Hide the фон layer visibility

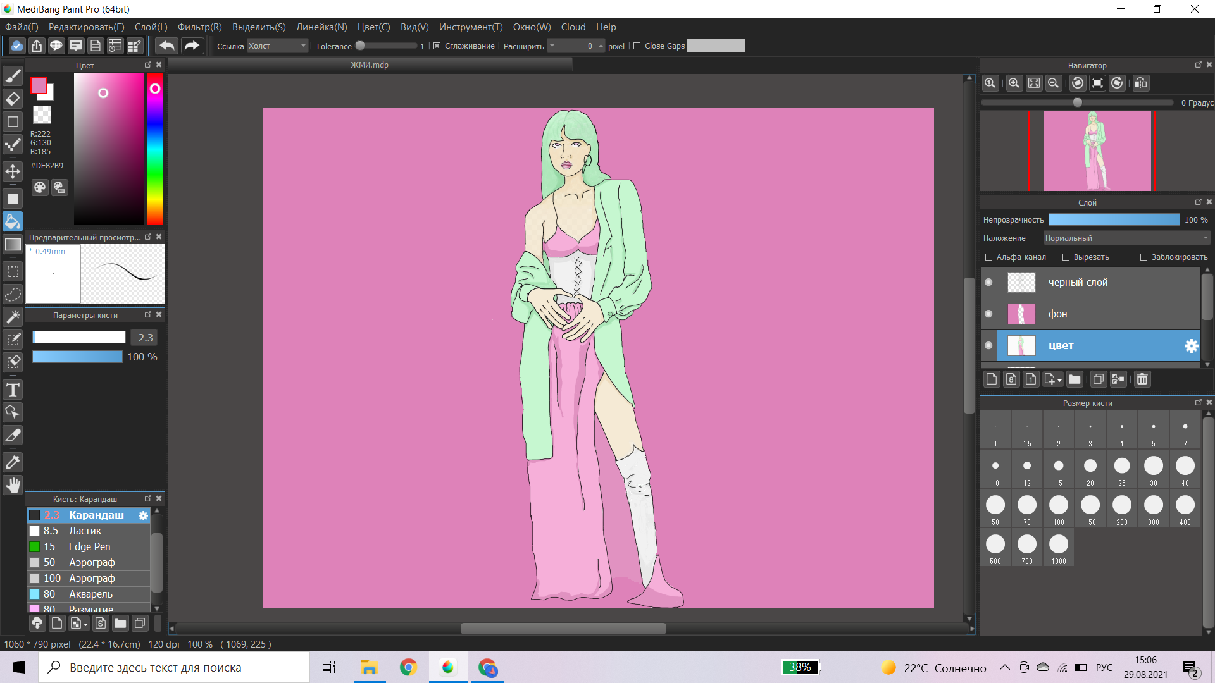point(988,314)
